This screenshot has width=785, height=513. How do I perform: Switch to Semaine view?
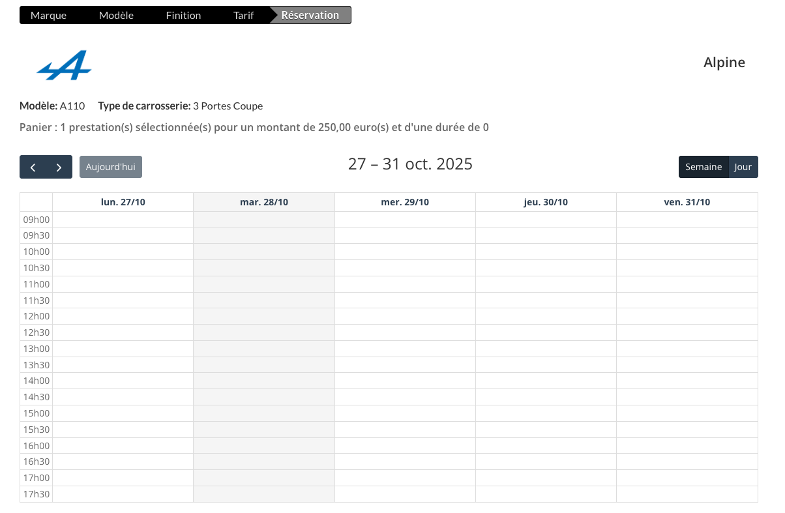click(x=703, y=167)
